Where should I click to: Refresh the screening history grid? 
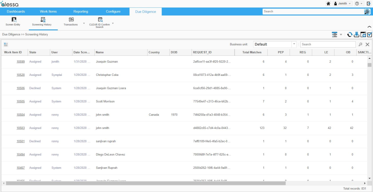tap(350, 34)
